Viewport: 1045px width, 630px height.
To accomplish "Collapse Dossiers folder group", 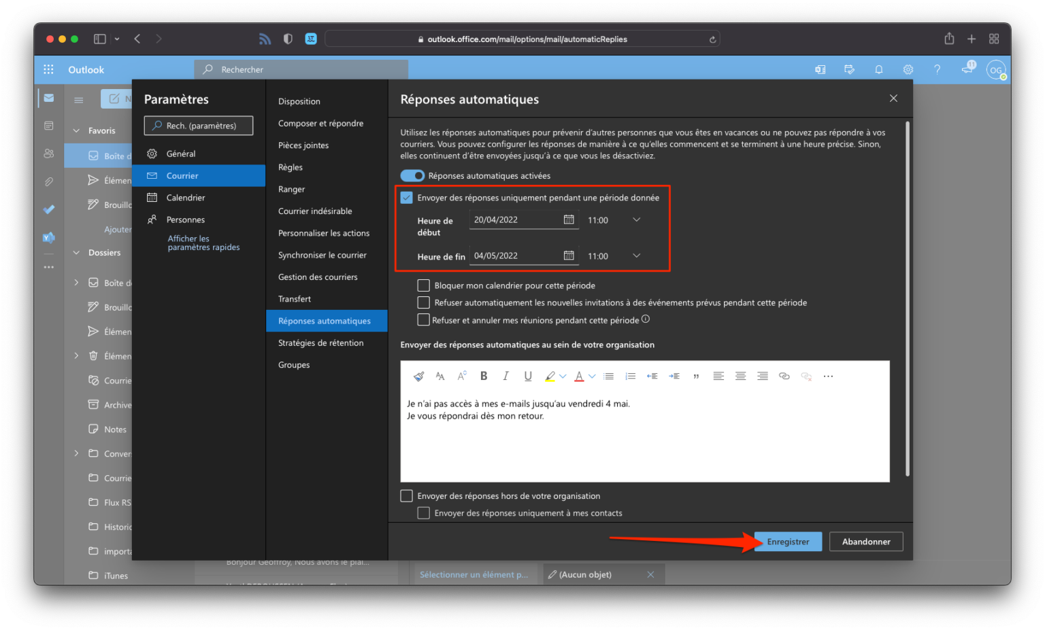I will 76,252.
